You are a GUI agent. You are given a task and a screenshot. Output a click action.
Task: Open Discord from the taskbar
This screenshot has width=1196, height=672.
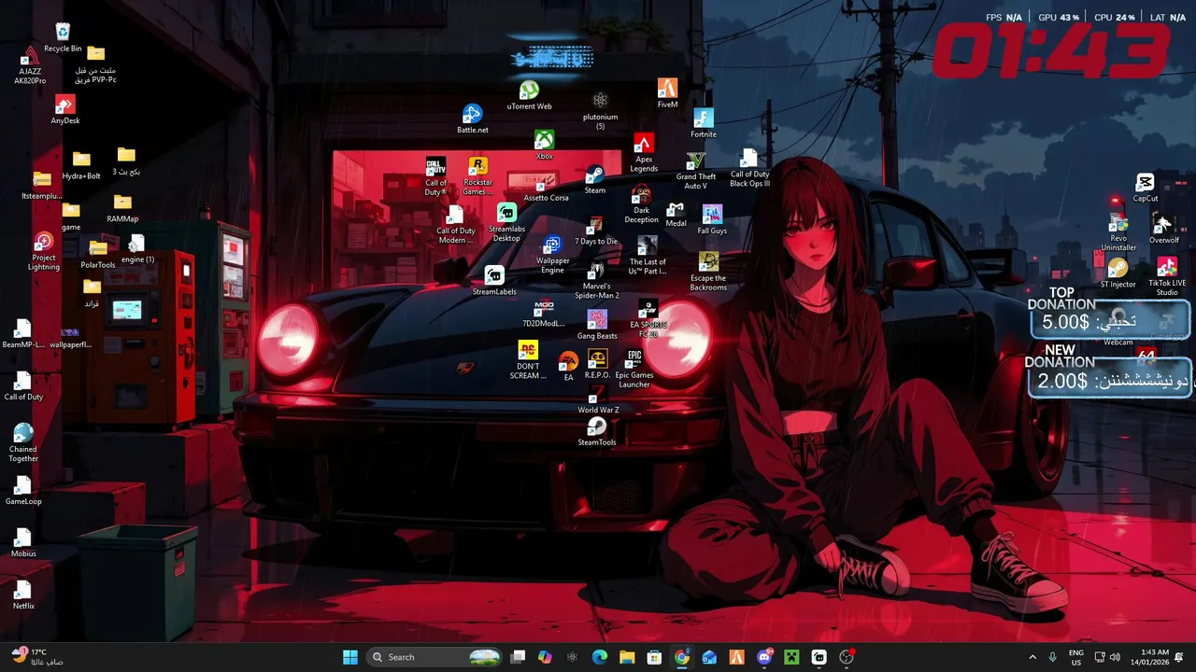tap(764, 657)
